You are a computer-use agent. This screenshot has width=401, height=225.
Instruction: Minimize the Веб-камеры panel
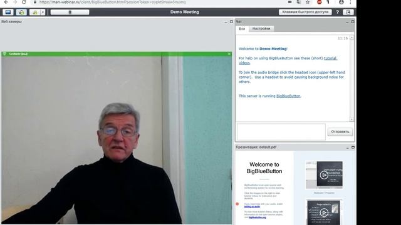[226, 22]
